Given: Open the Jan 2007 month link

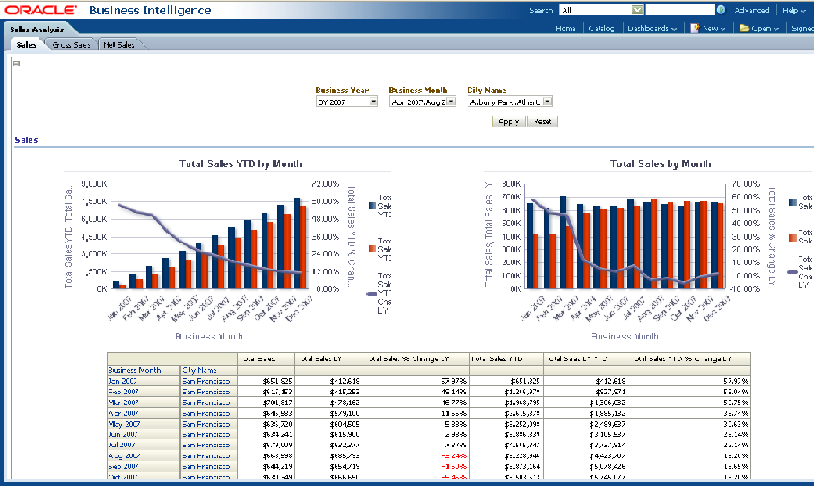Looking at the screenshot, I should [123, 381].
